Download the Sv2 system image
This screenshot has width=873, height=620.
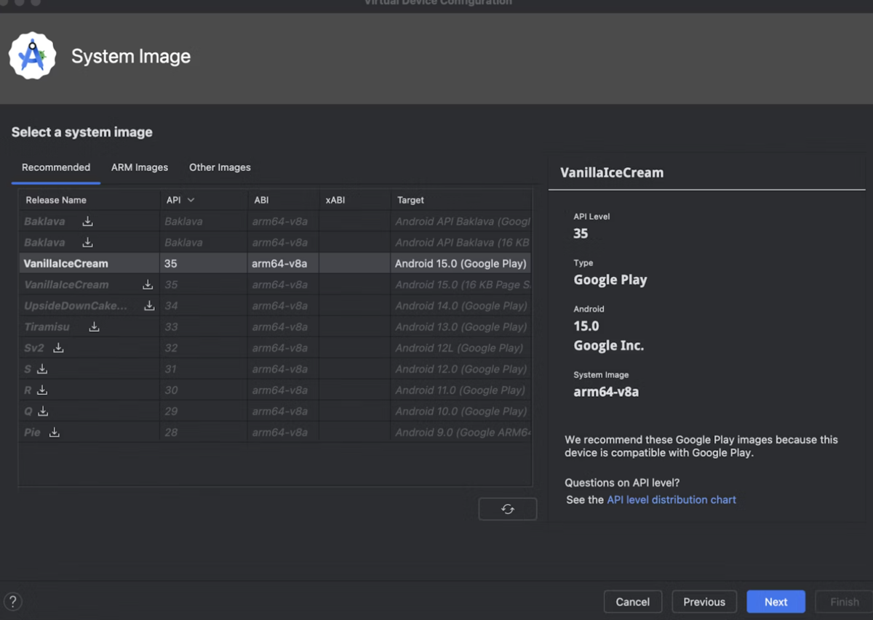(x=58, y=347)
